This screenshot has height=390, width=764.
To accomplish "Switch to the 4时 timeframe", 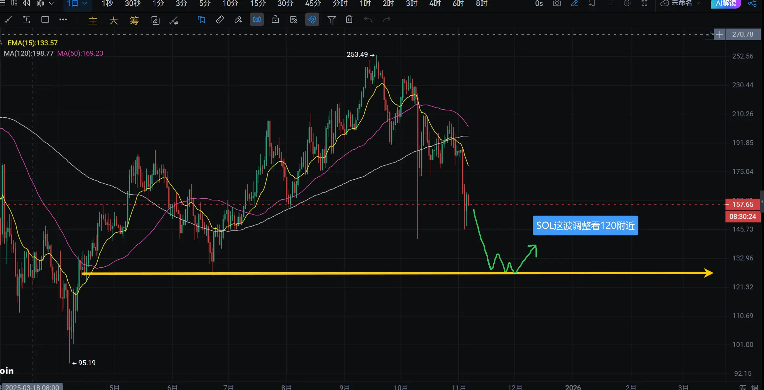I will (435, 3).
